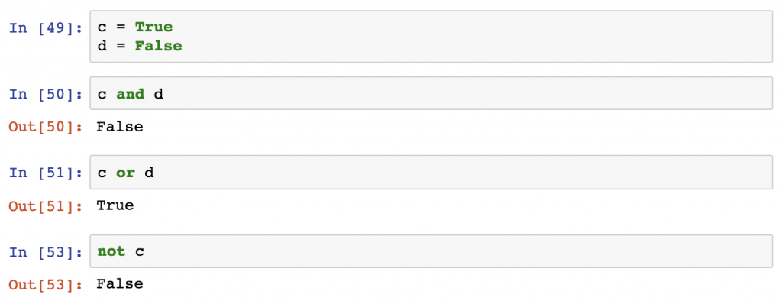Click the variable c after 'not'
782x304 pixels.
140,252
